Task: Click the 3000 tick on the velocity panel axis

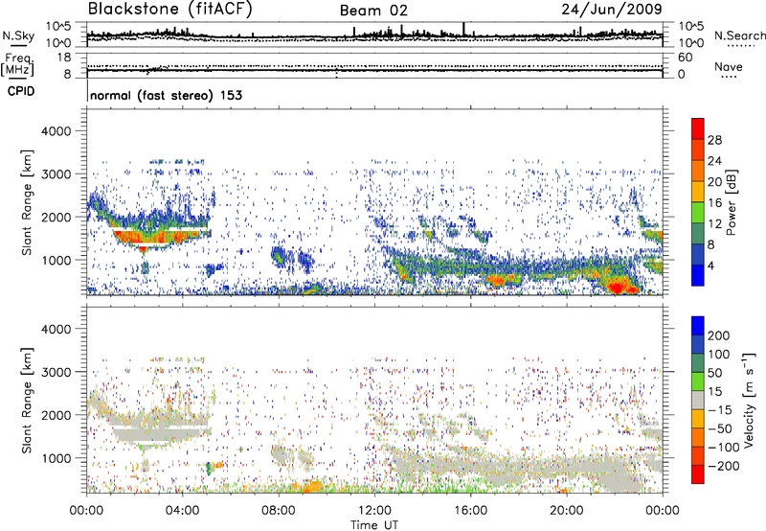Action: click(x=56, y=372)
